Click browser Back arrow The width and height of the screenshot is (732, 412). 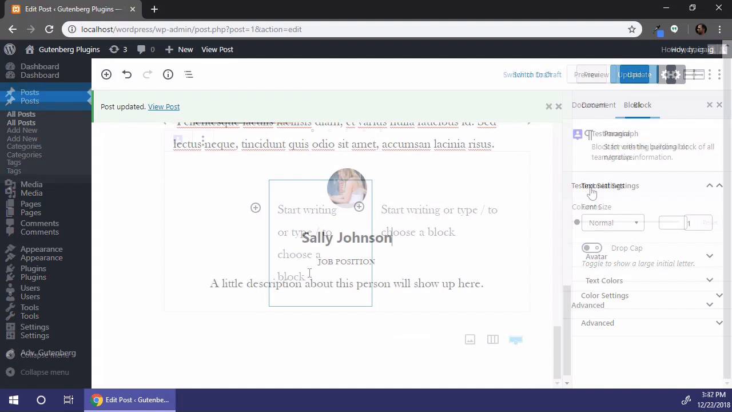click(x=13, y=29)
